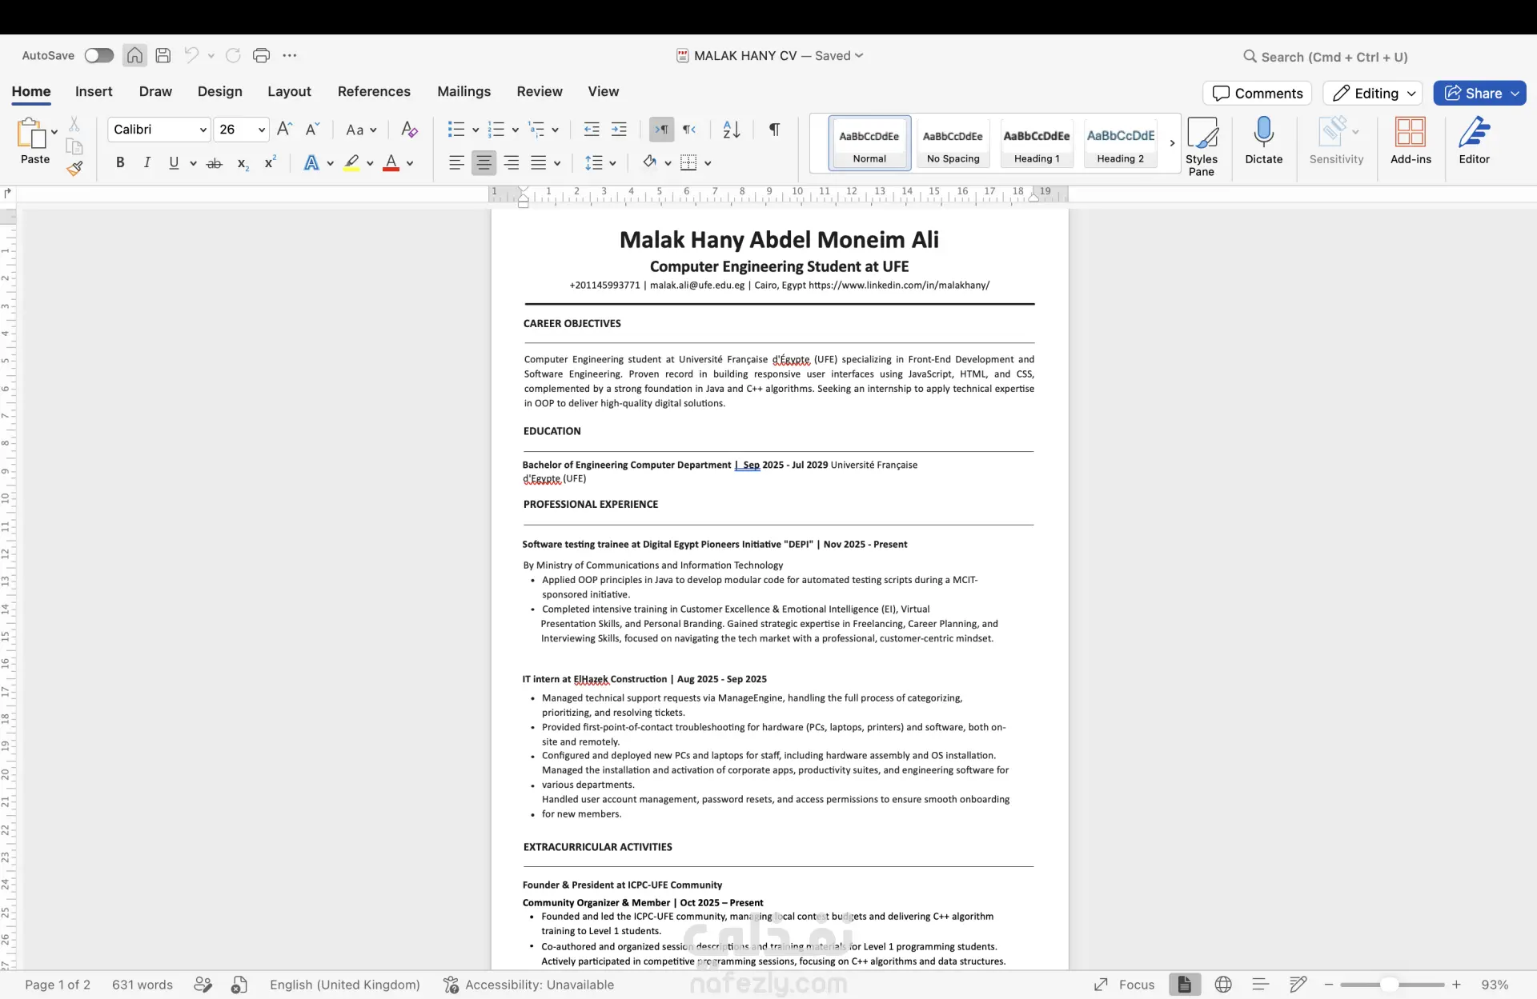Set right-to-left text direction

pos(689,129)
